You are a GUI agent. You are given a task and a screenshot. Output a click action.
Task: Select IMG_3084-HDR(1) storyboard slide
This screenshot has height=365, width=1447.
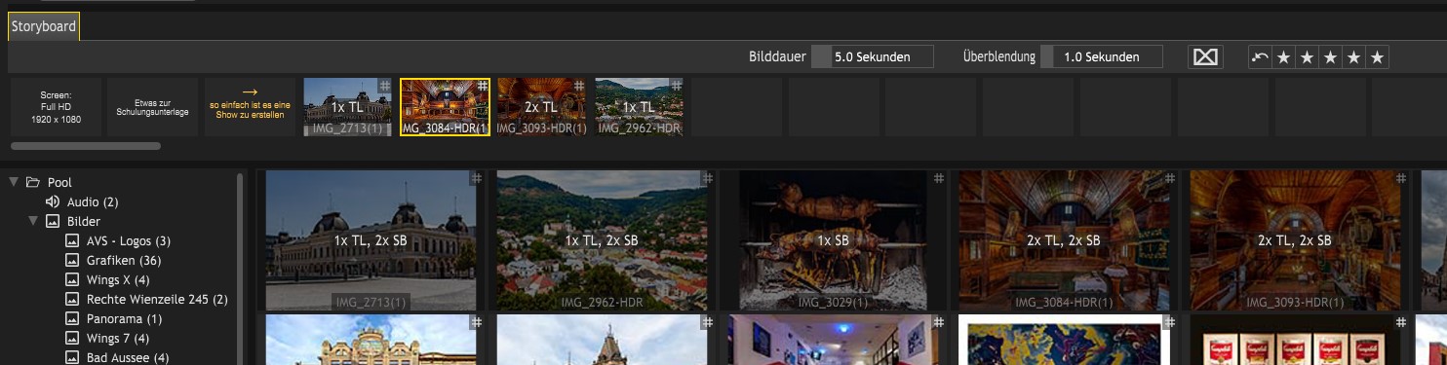(x=445, y=107)
